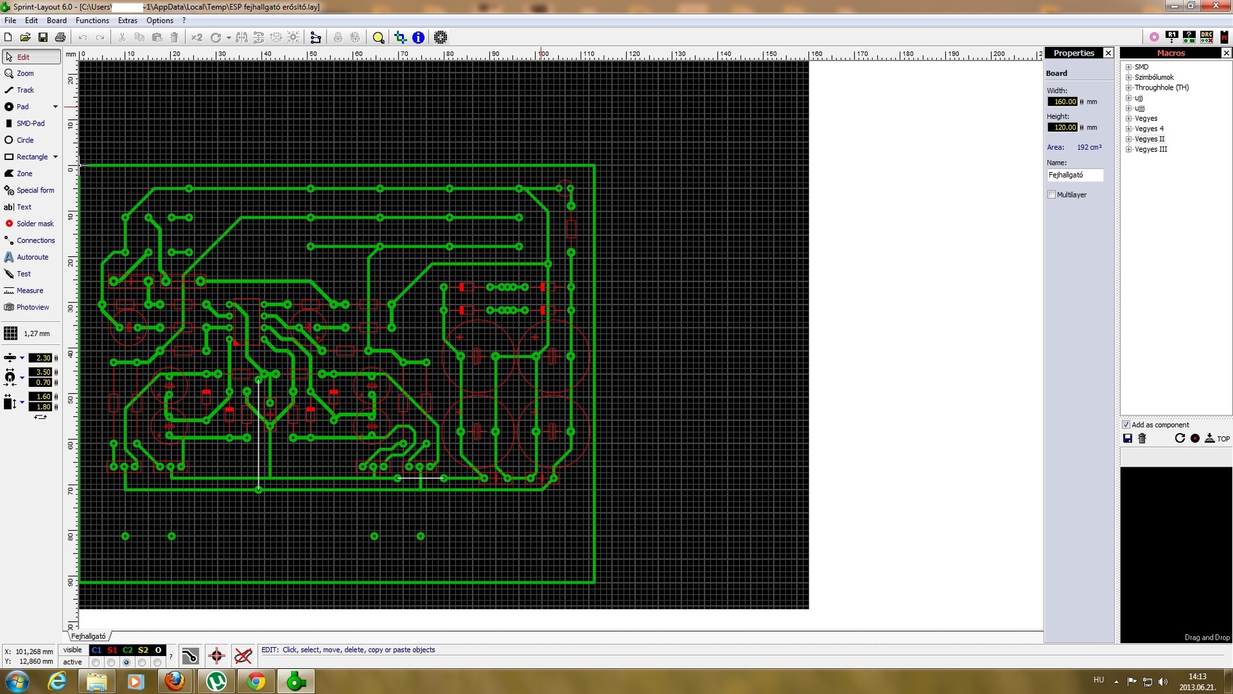Save macro with disk icon in Macros panel
Screen dimensions: 1233x694
pyautogui.click(x=1127, y=438)
